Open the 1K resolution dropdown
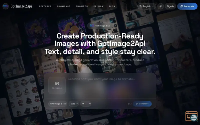Screen dimensions: 200x125 click(x=86, y=104)
